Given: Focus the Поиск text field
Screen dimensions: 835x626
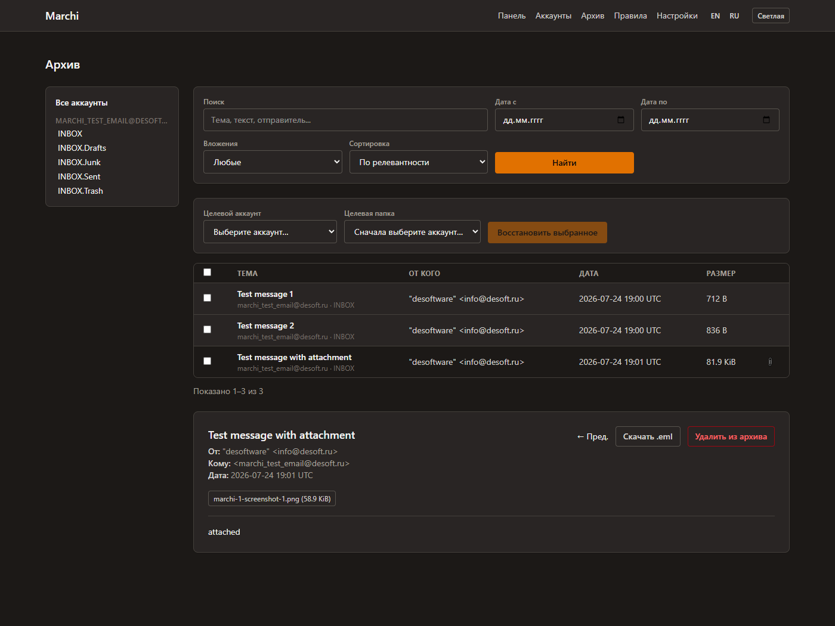Looking at the screenshot, I should (345, 120).
